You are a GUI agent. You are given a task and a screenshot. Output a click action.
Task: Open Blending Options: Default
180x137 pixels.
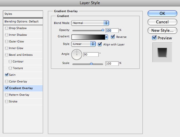coord(23,21)
